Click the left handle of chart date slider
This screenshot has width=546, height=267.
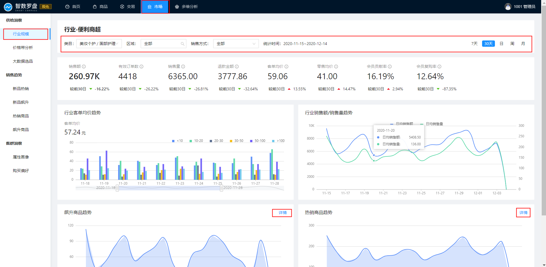tap(117, 188)
